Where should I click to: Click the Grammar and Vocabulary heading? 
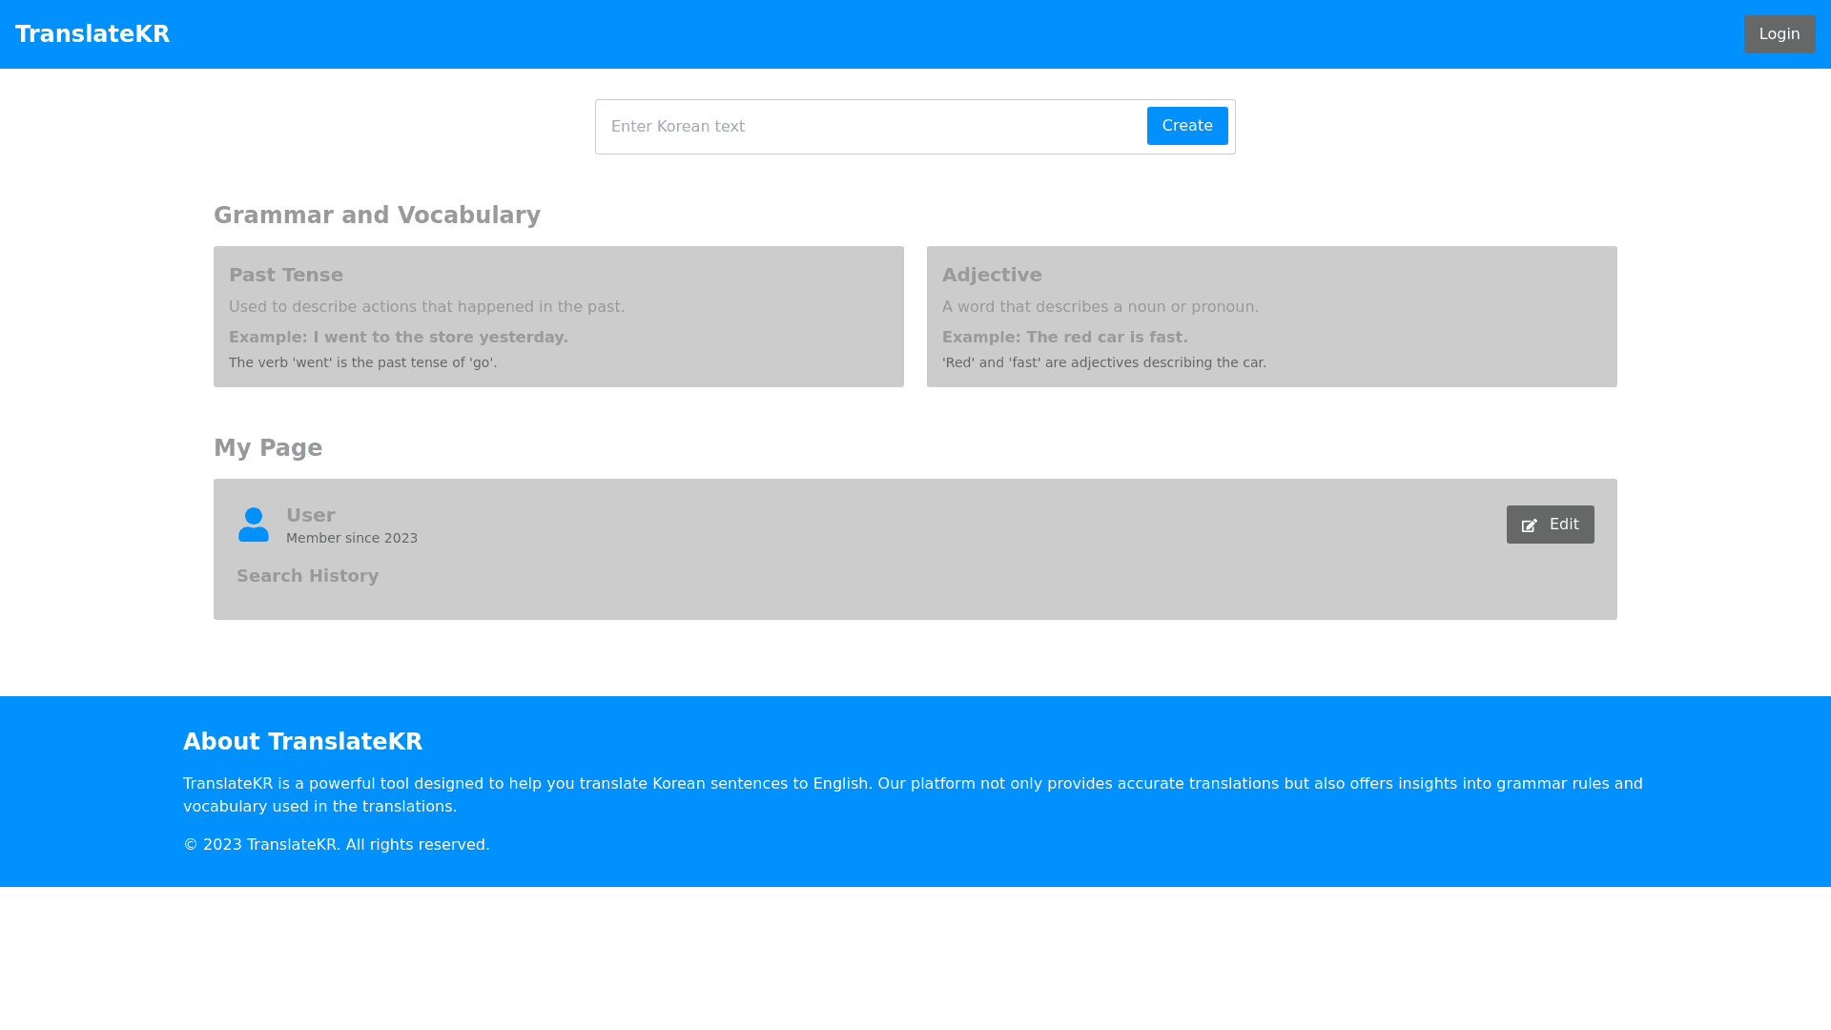coord(377,216)
